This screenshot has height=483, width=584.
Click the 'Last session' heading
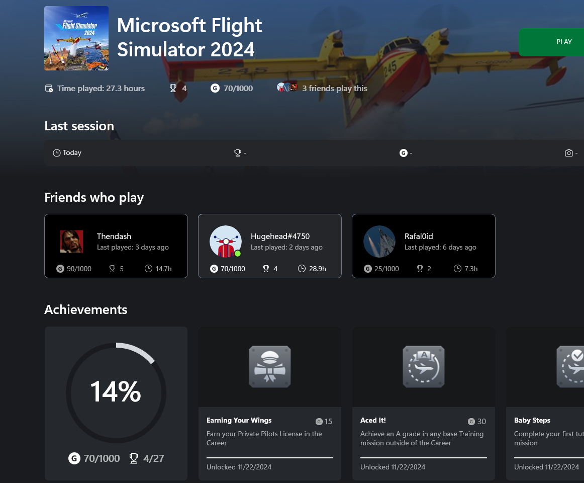click(79, 126)
